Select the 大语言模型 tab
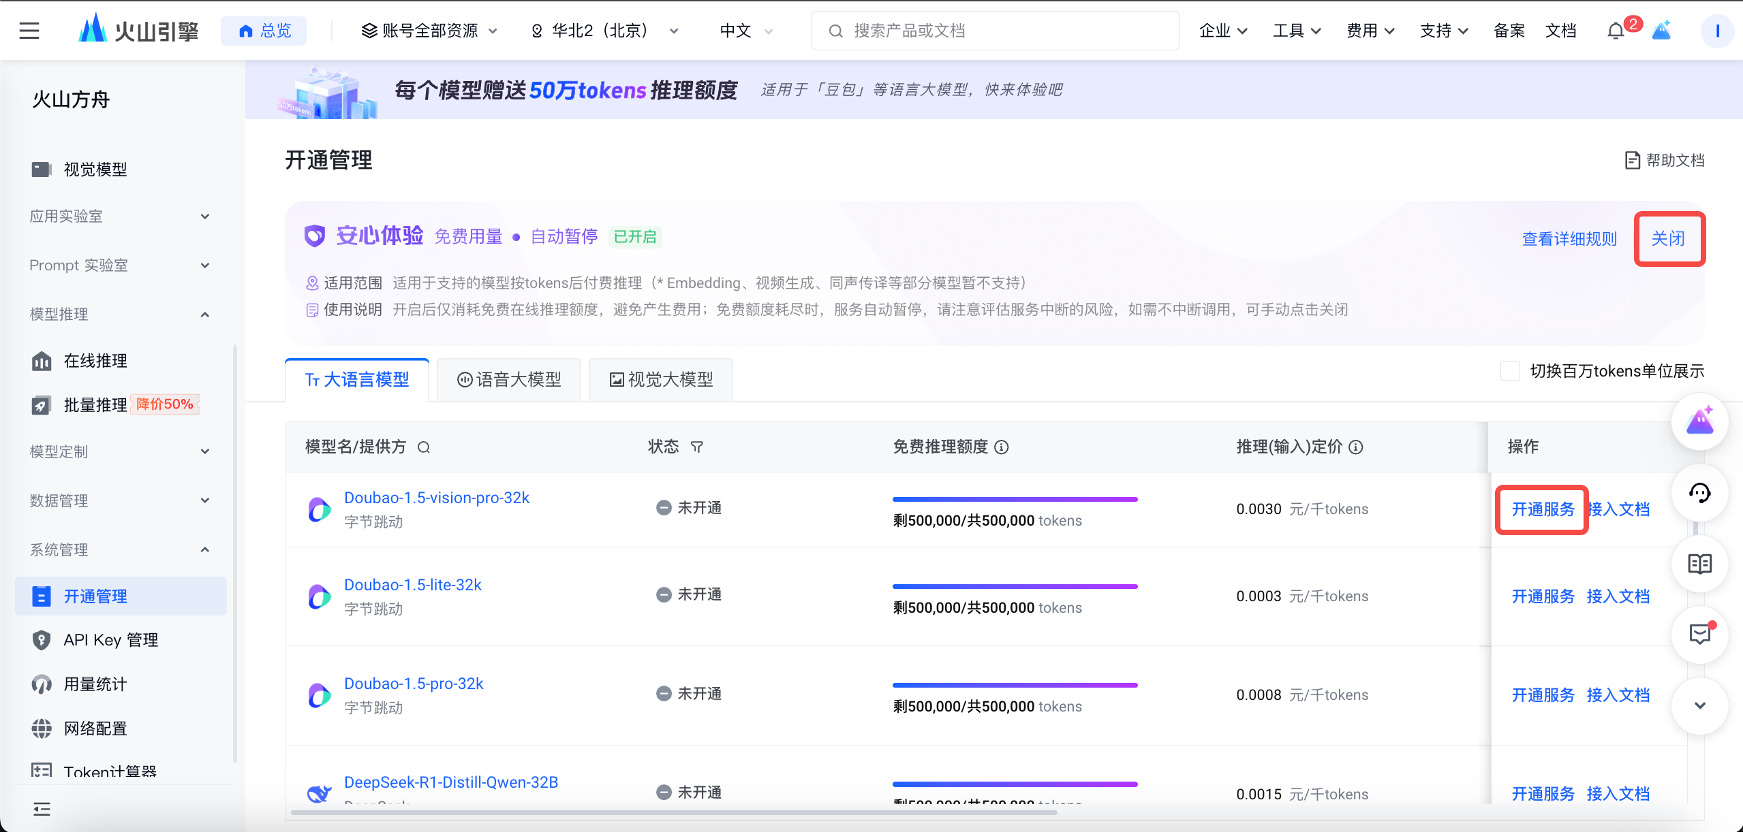The width and height of the screenshot is (1743, 832). (x=357, y=380)
